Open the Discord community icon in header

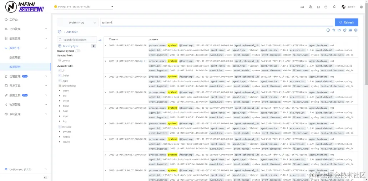pyautogui.click(x=302, y=7)
